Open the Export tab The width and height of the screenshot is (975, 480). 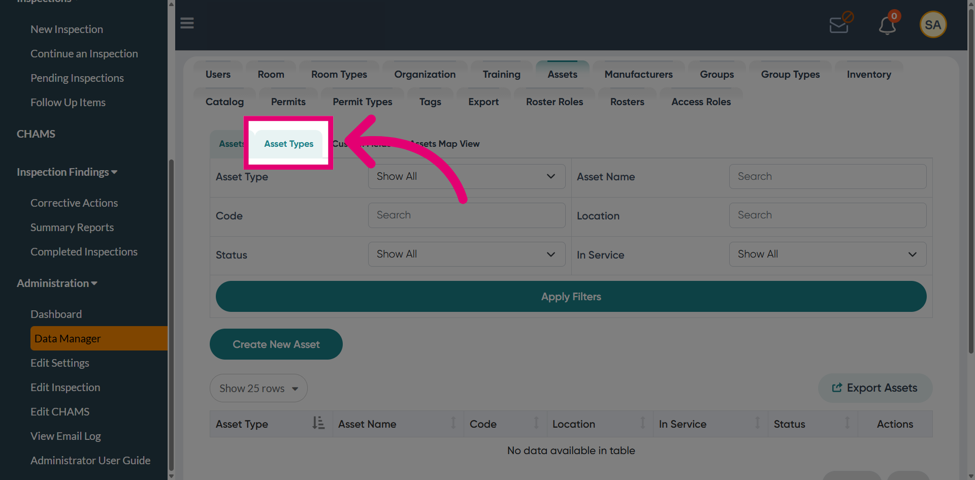click(x=483, y=102)
